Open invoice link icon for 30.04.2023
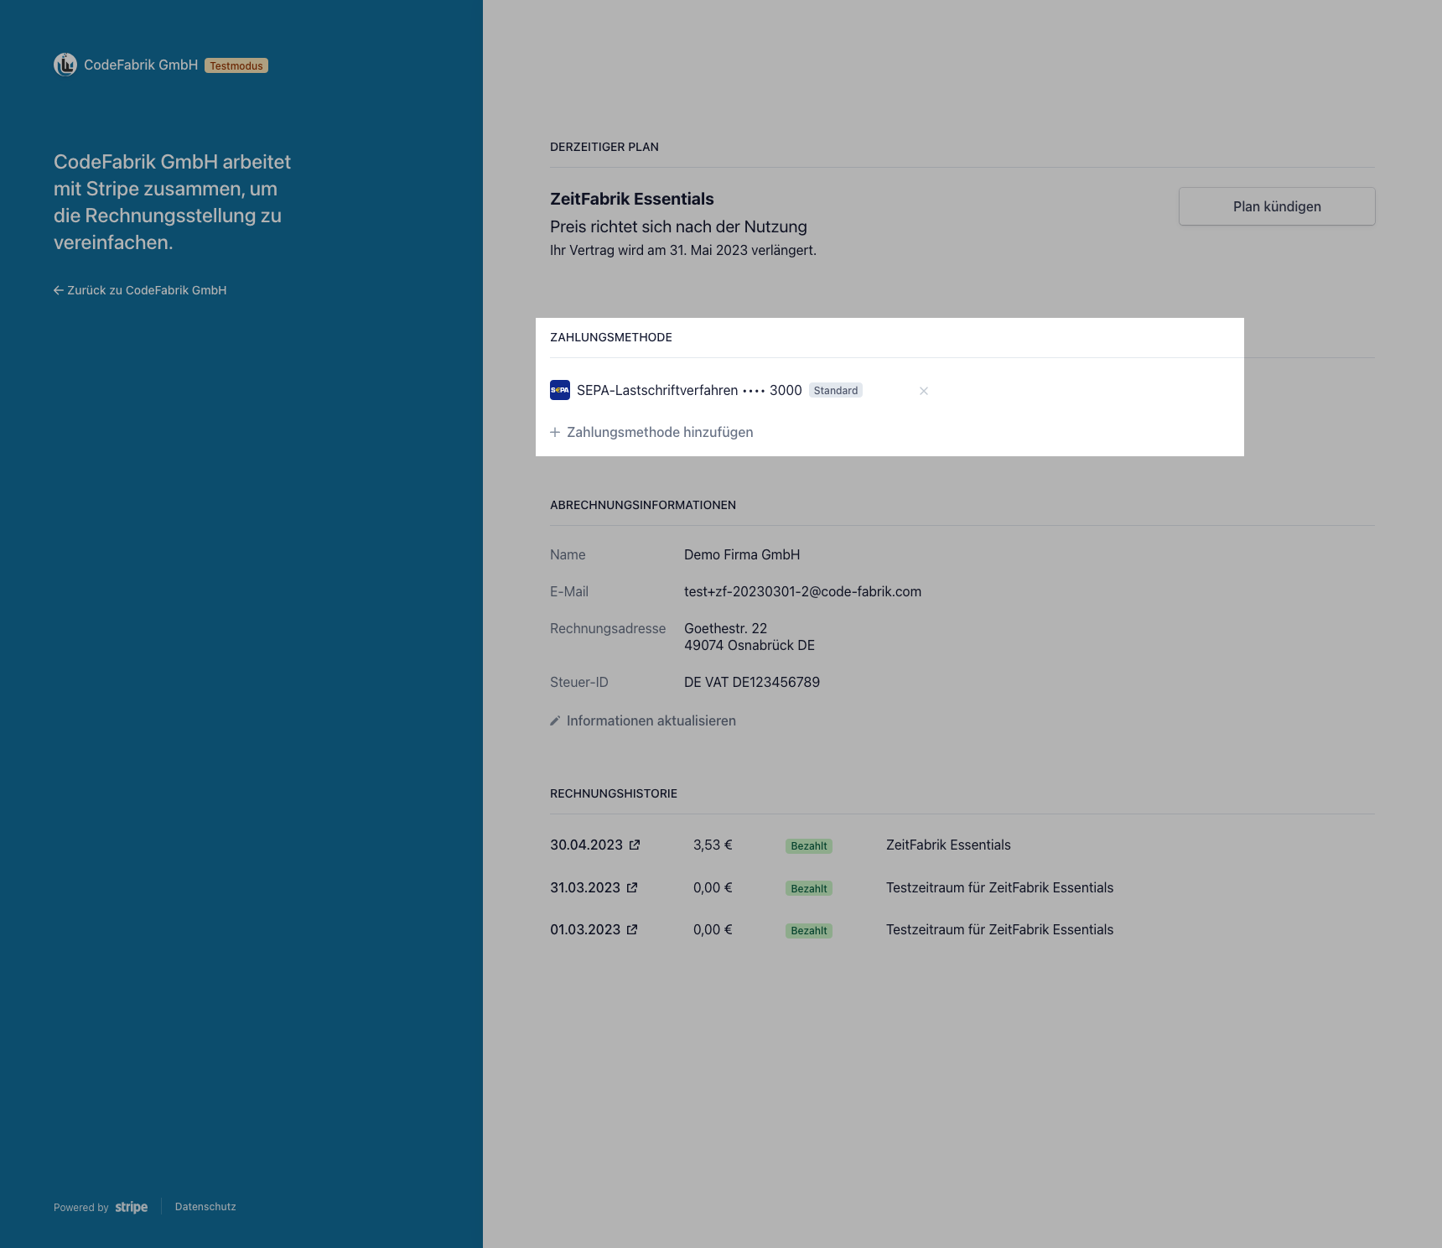 click(x=635, y=845)
